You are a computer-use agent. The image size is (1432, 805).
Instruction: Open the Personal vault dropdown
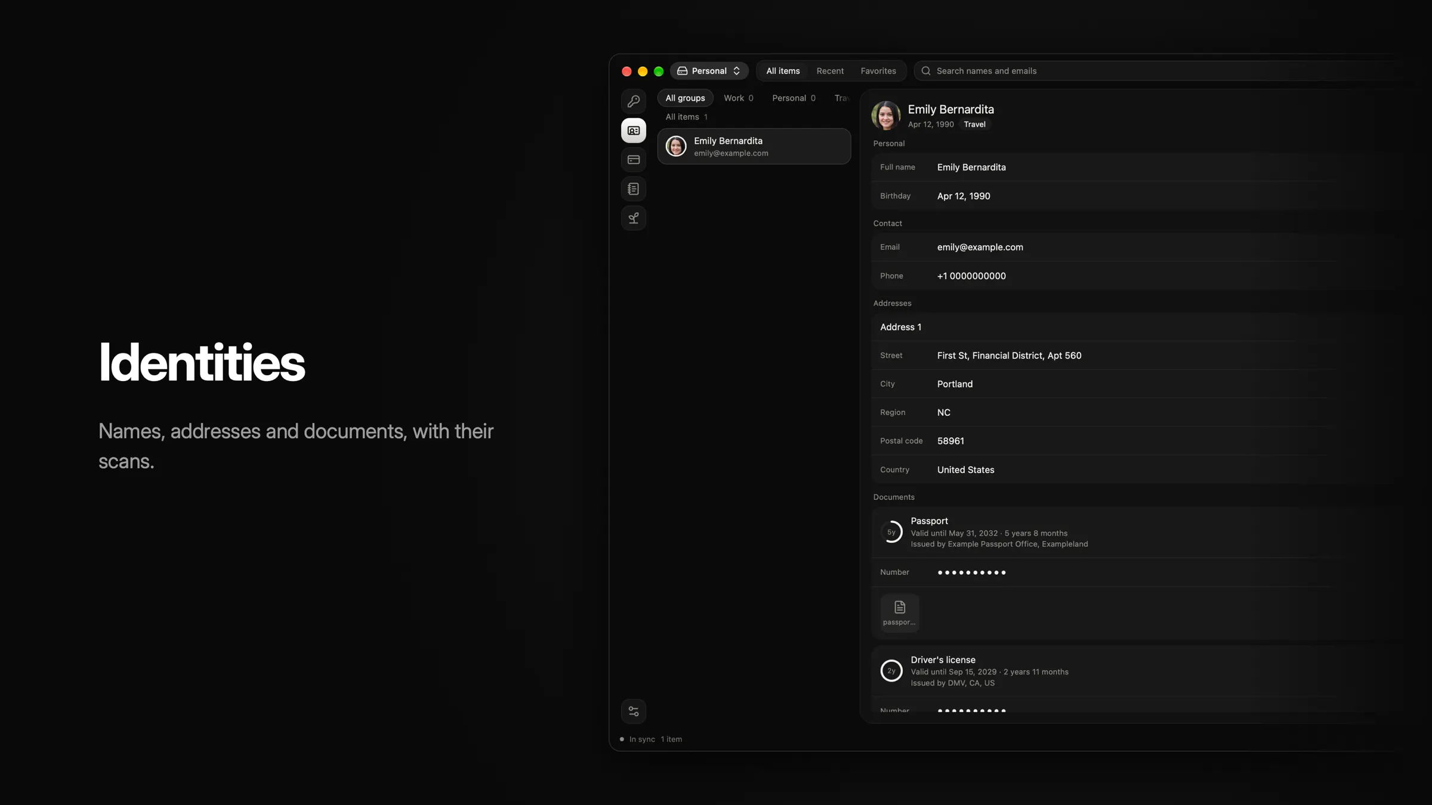[x=709, y=71]
